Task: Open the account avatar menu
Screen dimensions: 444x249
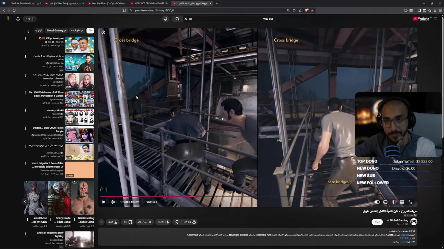Action: tap(8, 19)
